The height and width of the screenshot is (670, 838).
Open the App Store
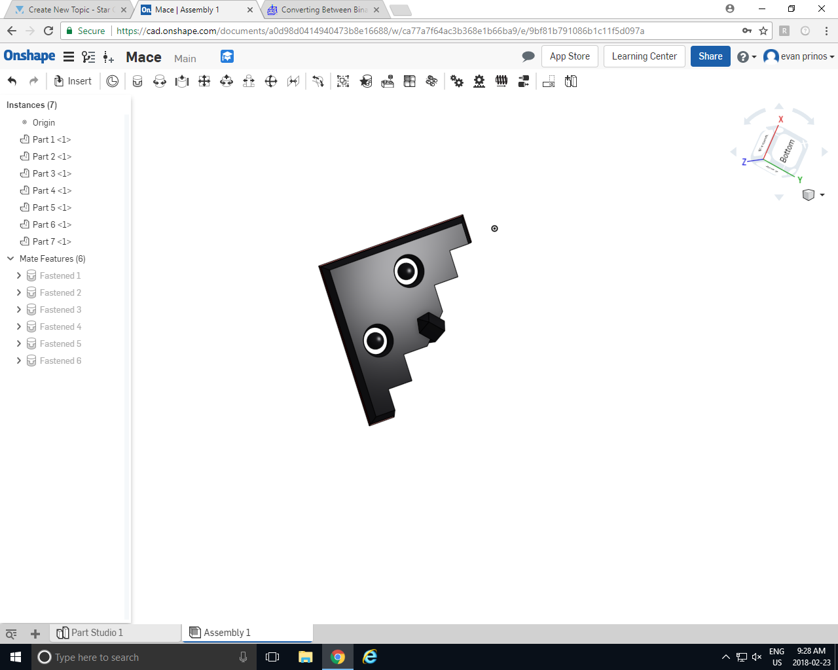[570, 56]
